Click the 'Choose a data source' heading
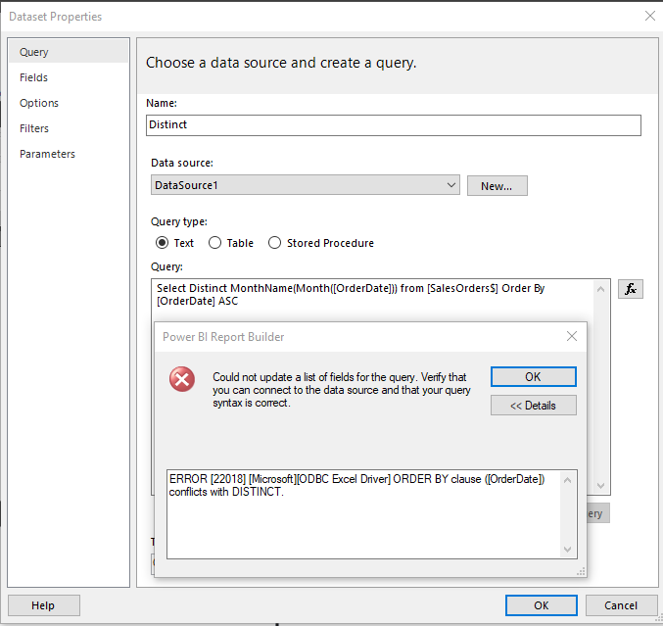This screenshot has height=626, width=663. (x=281, y=63)
